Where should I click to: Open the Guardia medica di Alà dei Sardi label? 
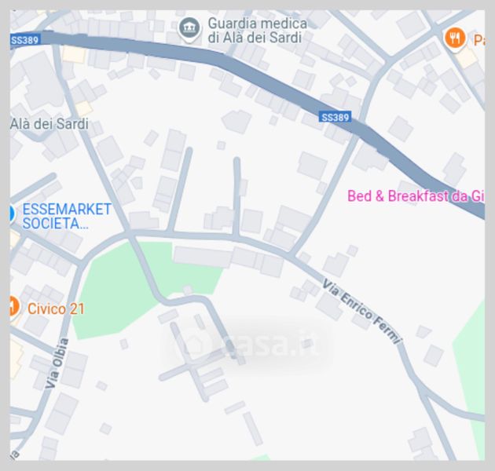(257, 31)
